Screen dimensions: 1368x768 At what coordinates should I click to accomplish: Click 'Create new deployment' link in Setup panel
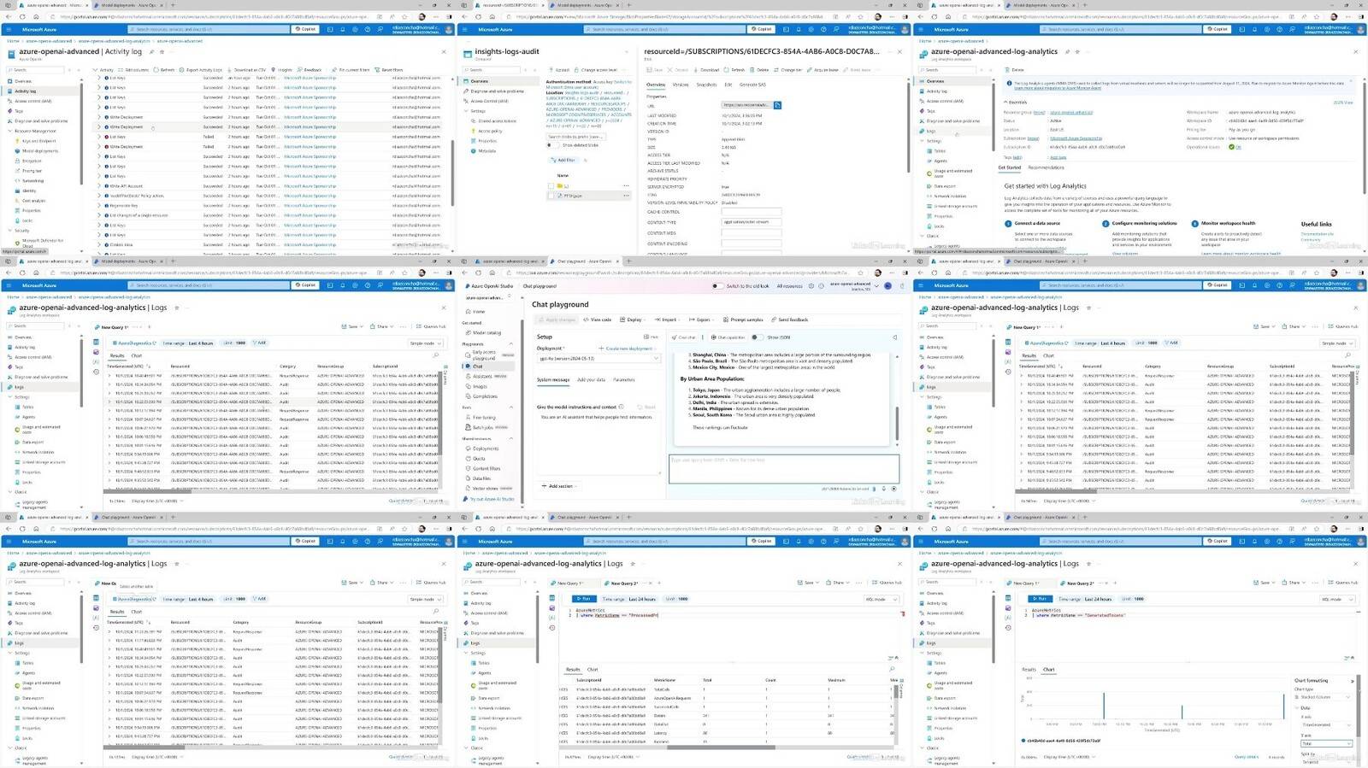[626, 349]
